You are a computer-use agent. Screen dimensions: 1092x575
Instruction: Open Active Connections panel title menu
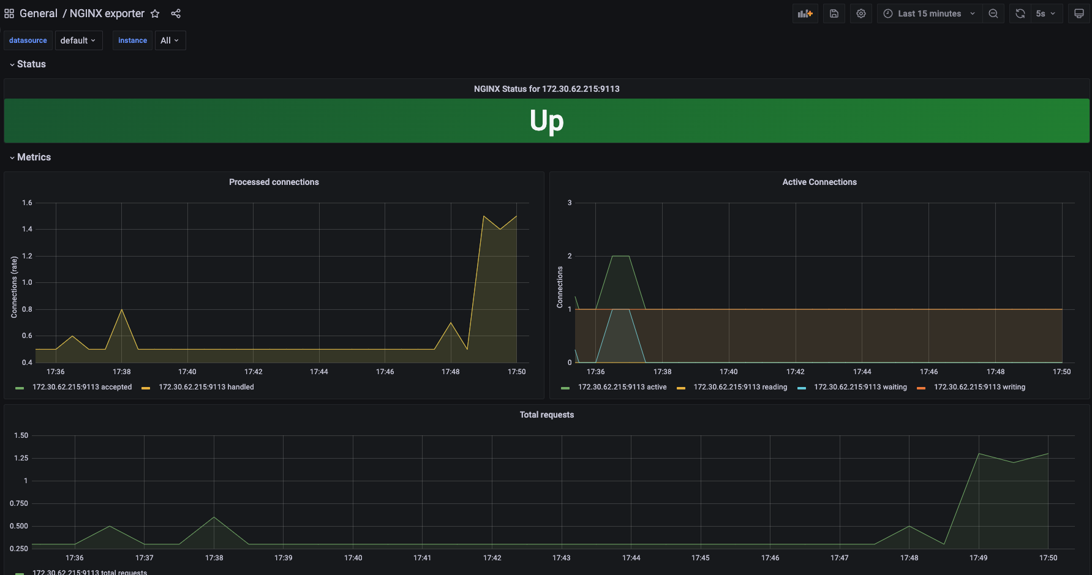click(819, 182)
